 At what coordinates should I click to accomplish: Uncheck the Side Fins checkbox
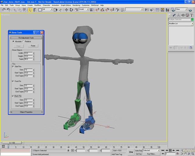(13, 66)
